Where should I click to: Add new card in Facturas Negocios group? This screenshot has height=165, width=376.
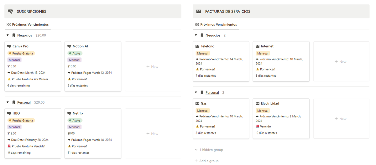coord(341,62)
